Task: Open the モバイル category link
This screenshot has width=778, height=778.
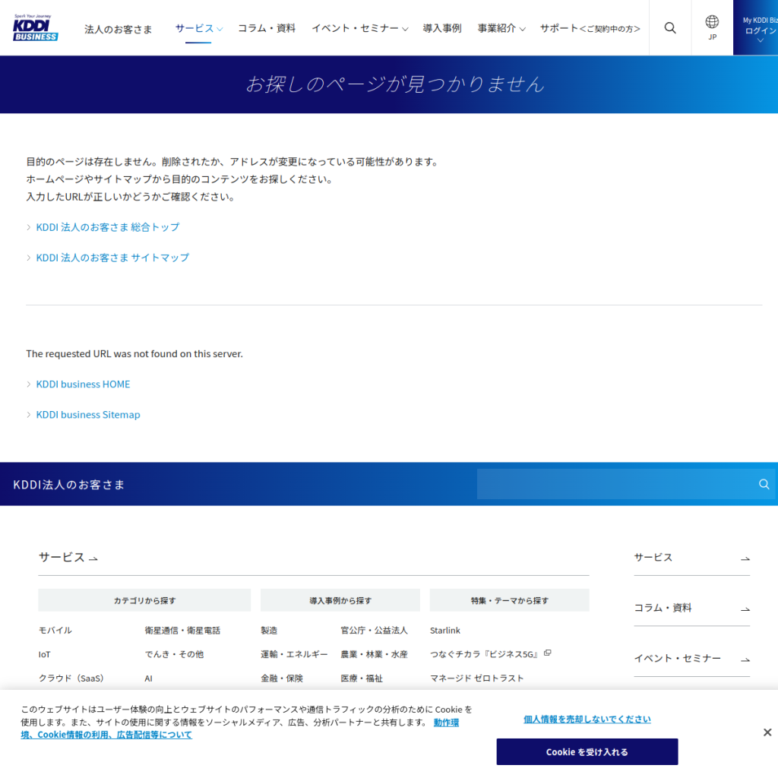Action: (x=55, y=631)
